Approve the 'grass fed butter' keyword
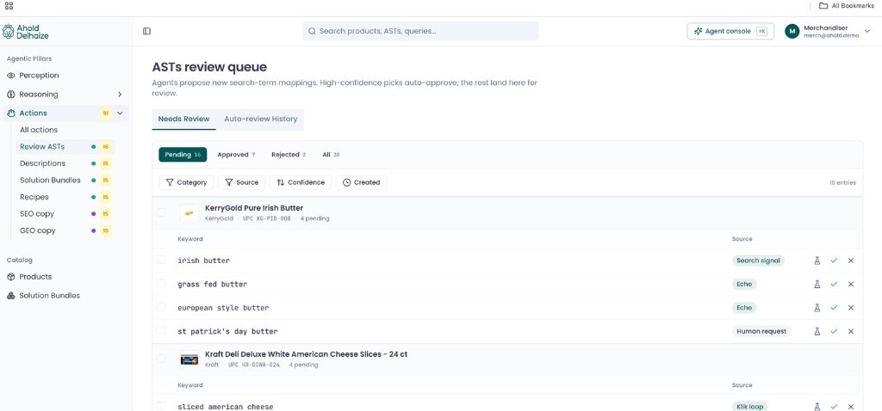This screenshot has height=411, width=882. [834, 284]
